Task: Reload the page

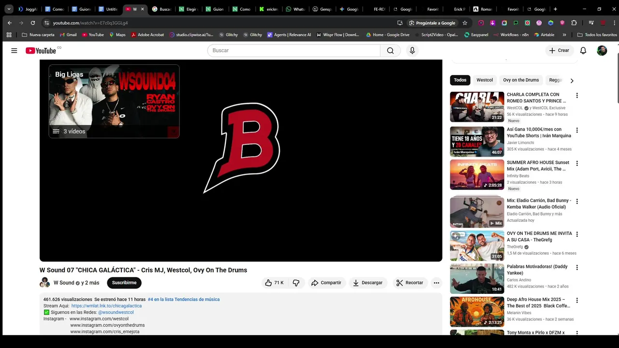Action: pos(33,23)
